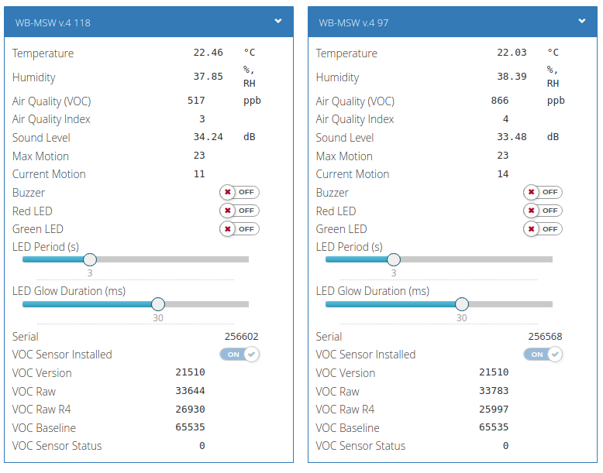Select Air Quality VOC value 517
603x473 pixels.
coord(196,101)
